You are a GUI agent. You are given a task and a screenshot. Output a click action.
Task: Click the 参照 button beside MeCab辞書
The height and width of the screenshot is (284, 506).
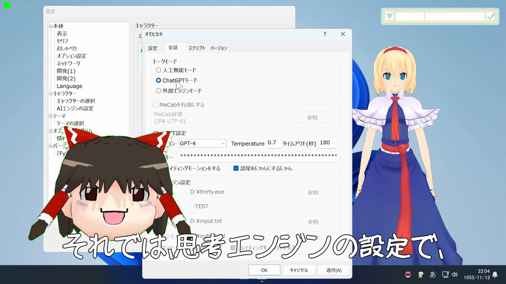tap(313, 117)
